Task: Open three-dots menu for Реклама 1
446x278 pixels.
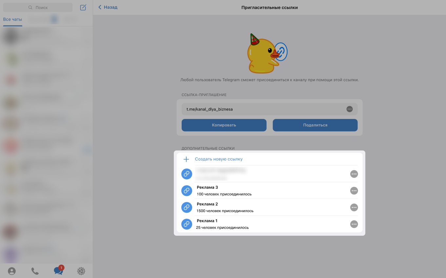Action: [354, 224]
